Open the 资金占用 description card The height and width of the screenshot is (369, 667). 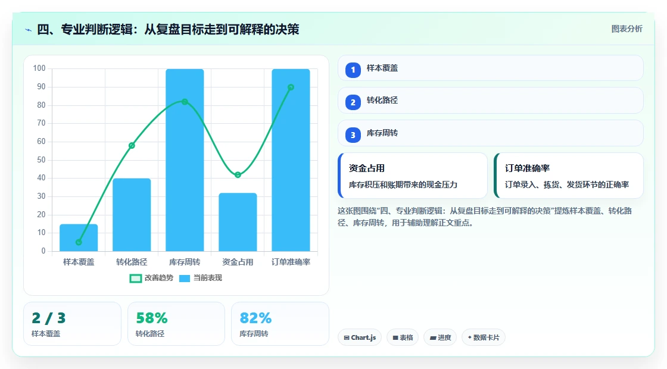click(x=413, y=176)
